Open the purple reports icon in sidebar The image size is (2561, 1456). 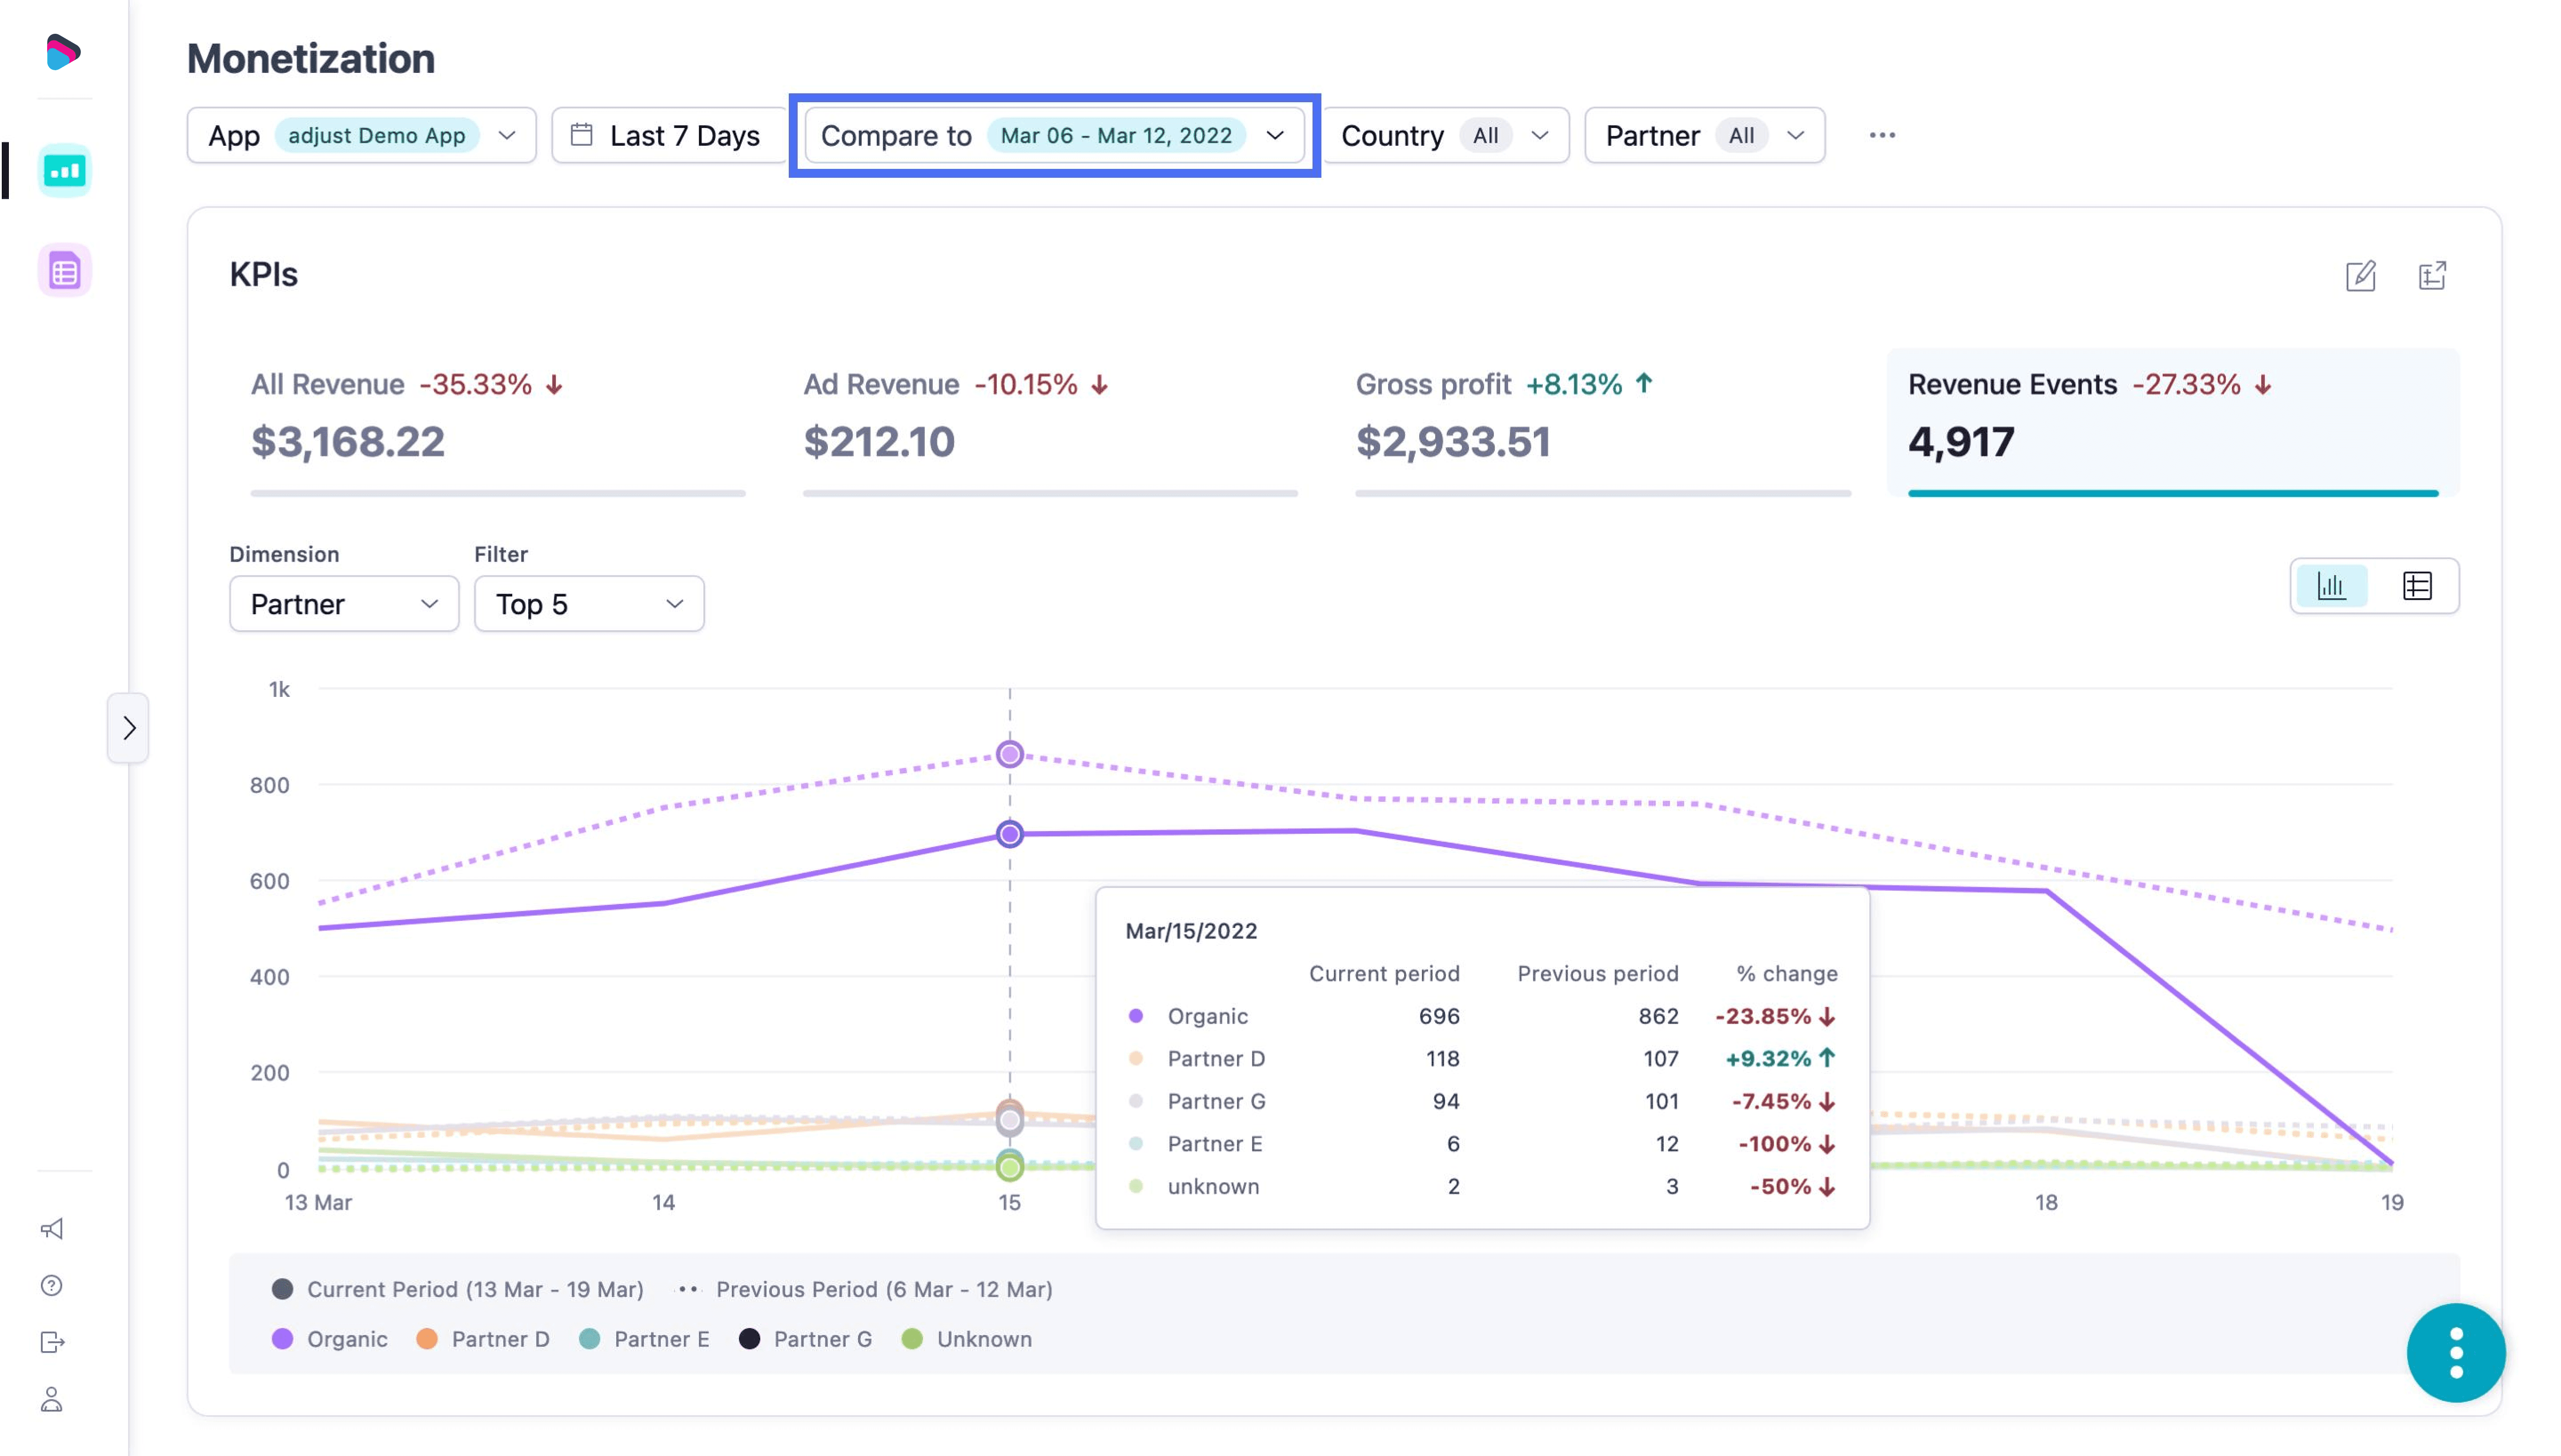[x=64, y=271]
